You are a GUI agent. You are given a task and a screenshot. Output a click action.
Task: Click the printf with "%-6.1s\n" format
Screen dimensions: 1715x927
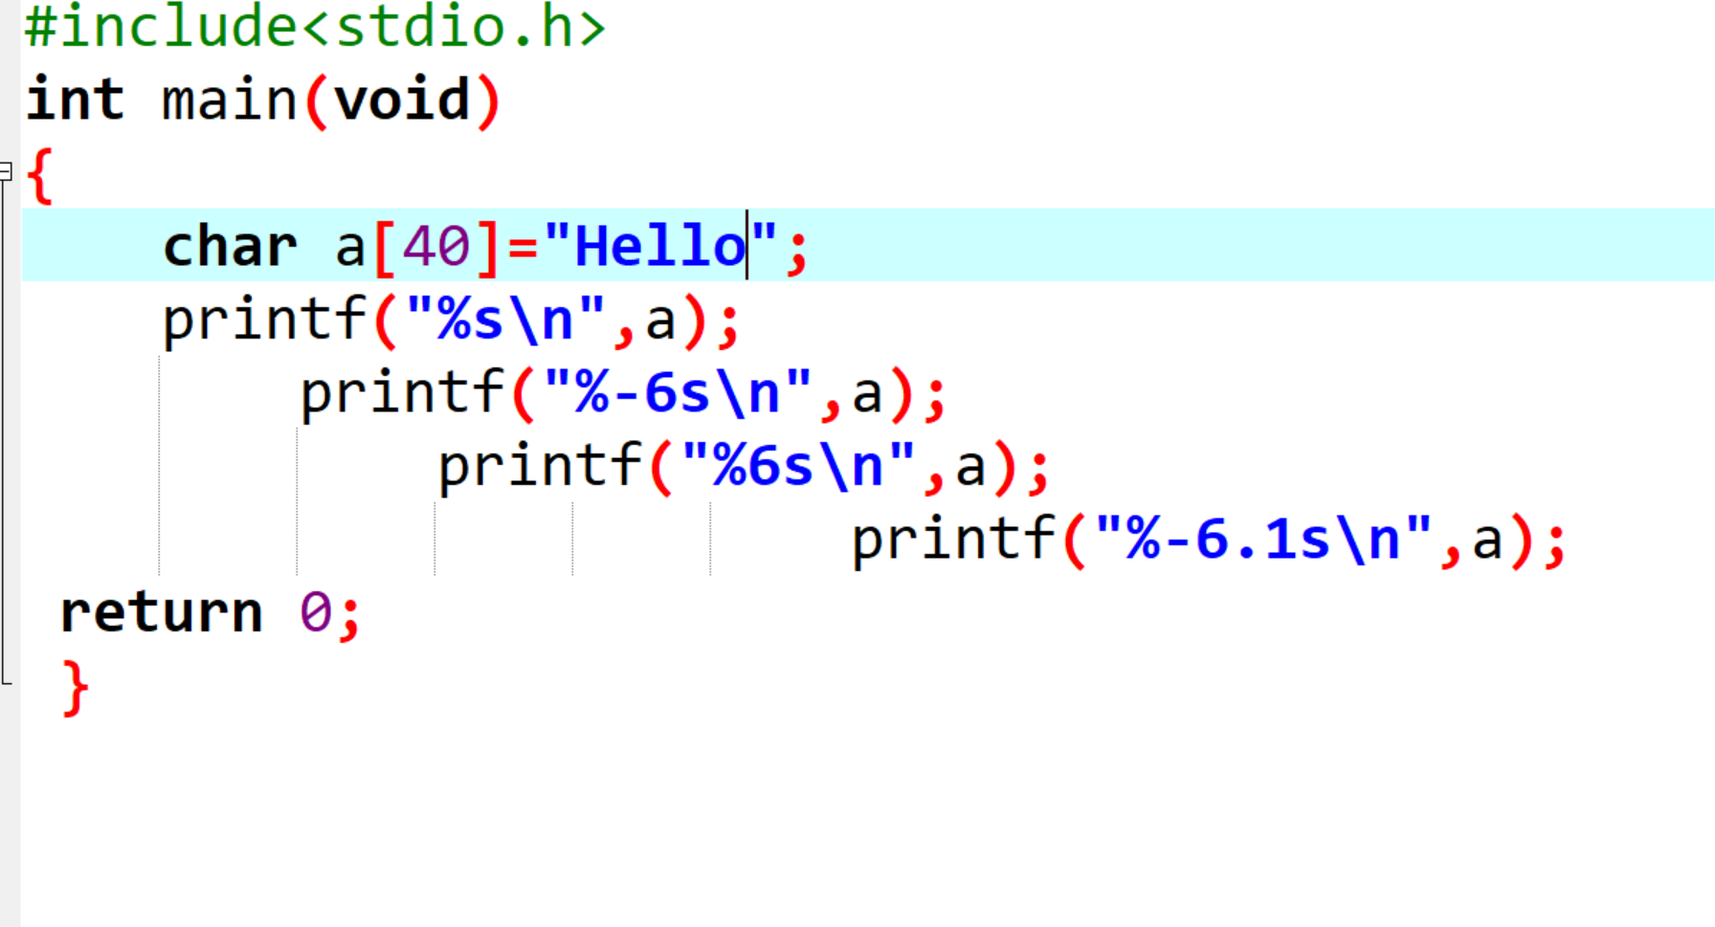pos(1209,541)
